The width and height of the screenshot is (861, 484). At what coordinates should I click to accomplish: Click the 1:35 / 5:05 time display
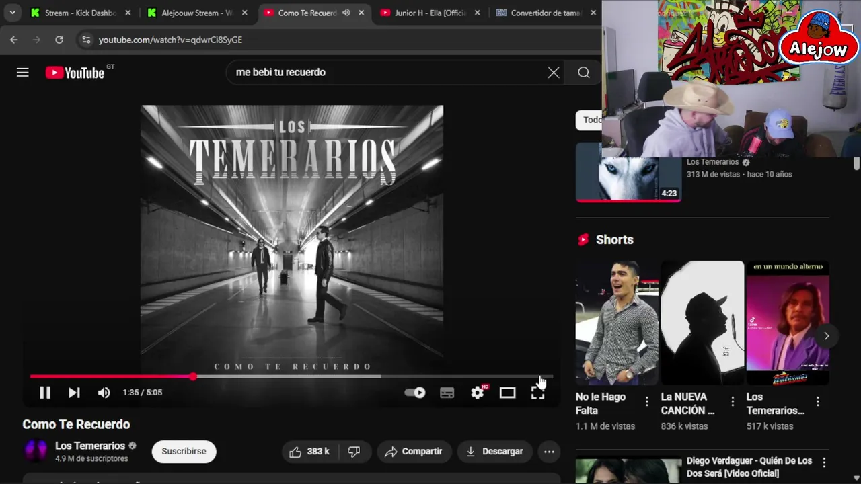point(143,393)
